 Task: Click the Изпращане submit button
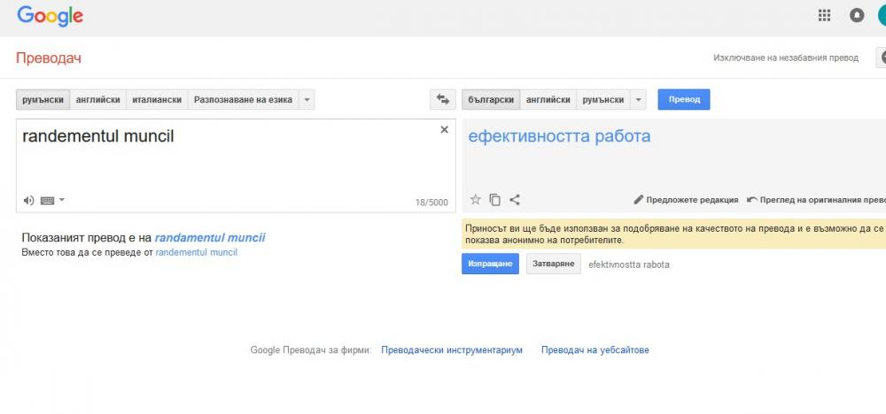pos(490,264)
